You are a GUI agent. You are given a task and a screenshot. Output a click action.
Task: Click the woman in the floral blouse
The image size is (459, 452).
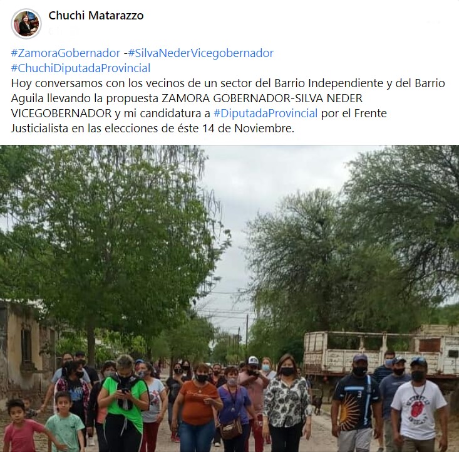point(286,404)
